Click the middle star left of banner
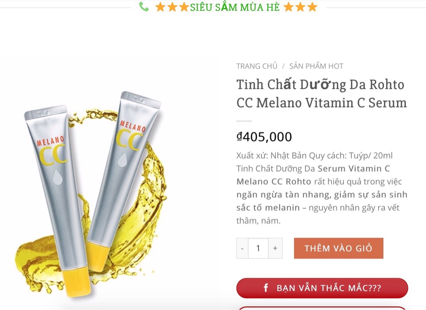 pos(172,7)
